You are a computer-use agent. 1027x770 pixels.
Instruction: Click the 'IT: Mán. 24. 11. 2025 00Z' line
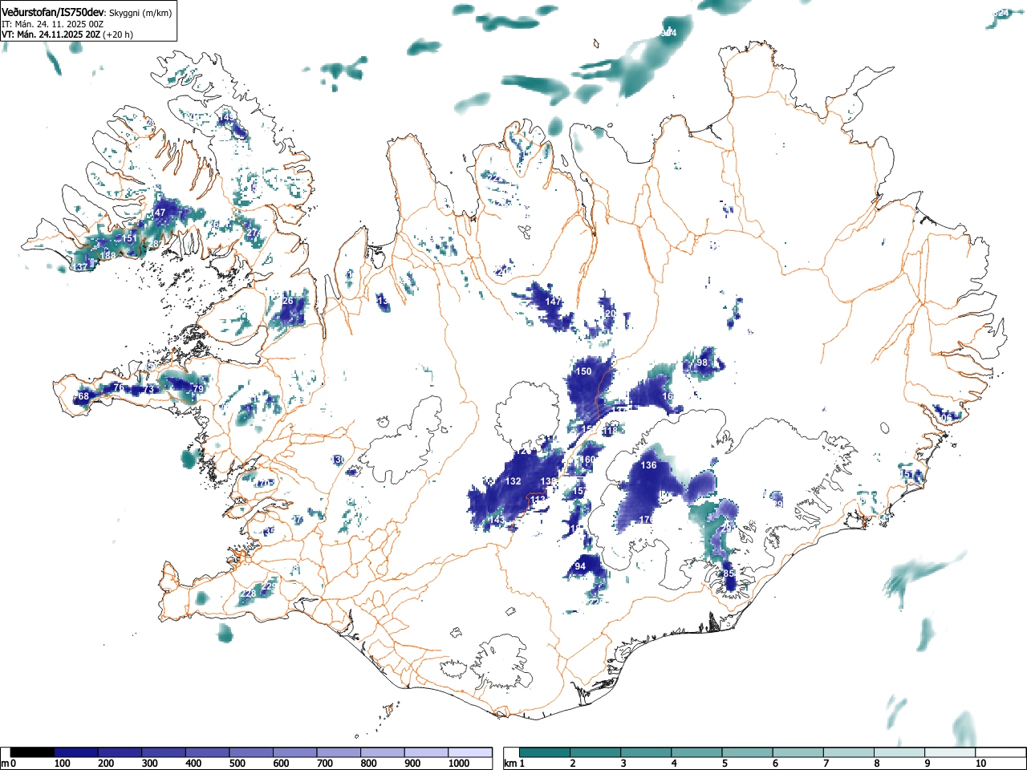coord(53,24)
